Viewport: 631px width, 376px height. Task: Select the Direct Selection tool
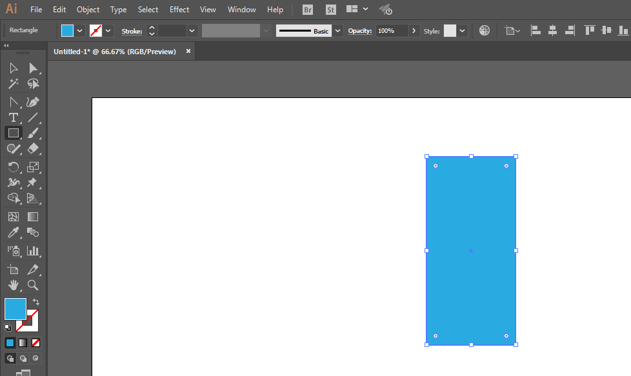pos(33,68)
